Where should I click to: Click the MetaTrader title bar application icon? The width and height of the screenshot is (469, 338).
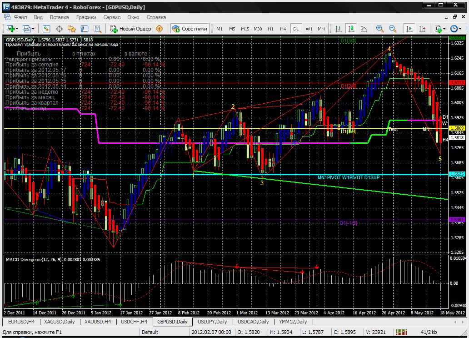6,7
